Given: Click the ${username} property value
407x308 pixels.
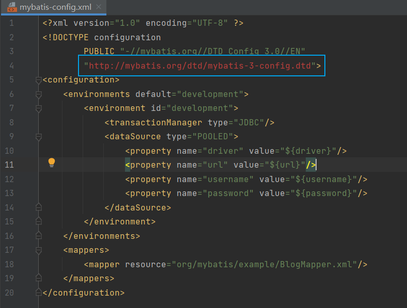Looking at the screenshot, I should click(324, 179).
